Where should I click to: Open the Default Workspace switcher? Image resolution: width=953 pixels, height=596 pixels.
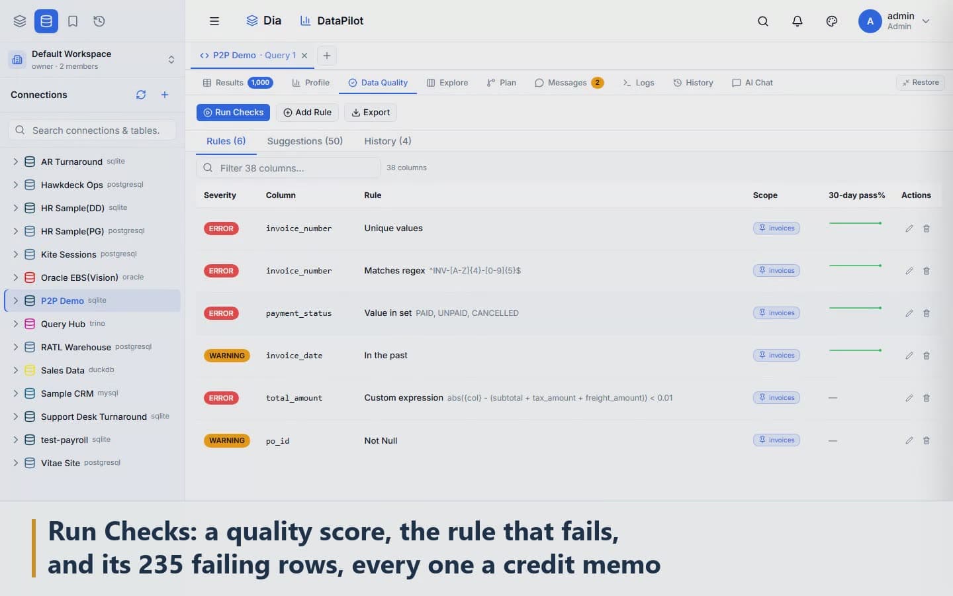click(92, 60)
